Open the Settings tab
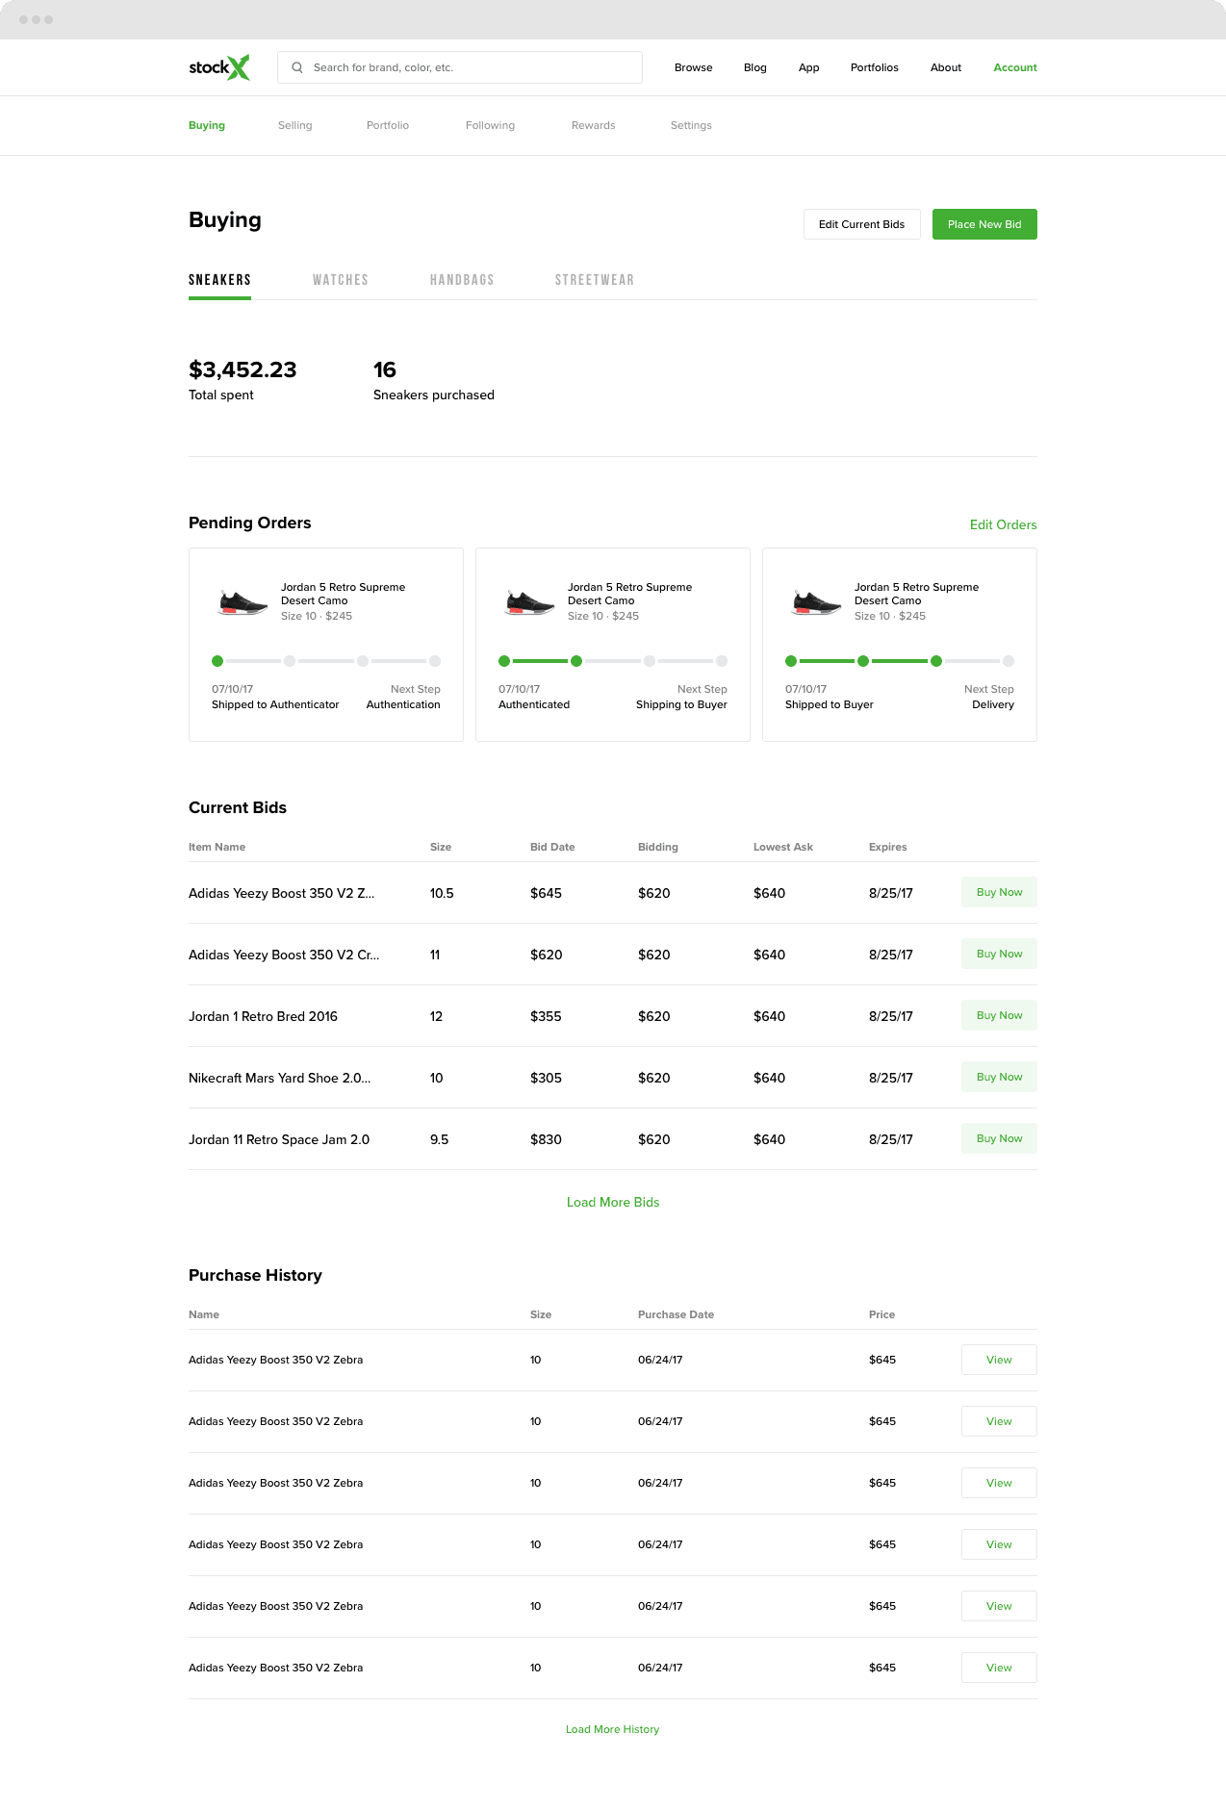Viewport: 1226px width, 1809px height. point(691,125)
